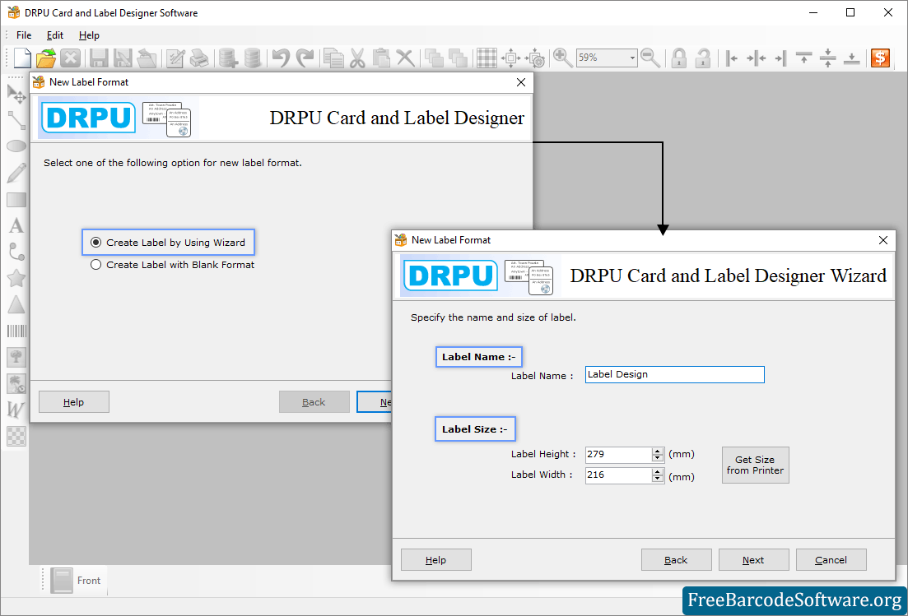The height and width of the screenshot is (616, 908).
Task: Select the Star shape tool
Action: [16, 278]
